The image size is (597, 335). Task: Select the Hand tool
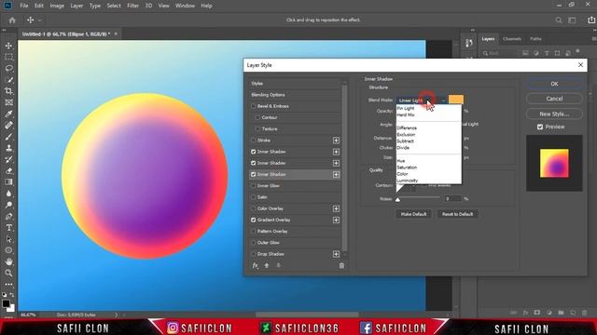click(x=8, y=261)
